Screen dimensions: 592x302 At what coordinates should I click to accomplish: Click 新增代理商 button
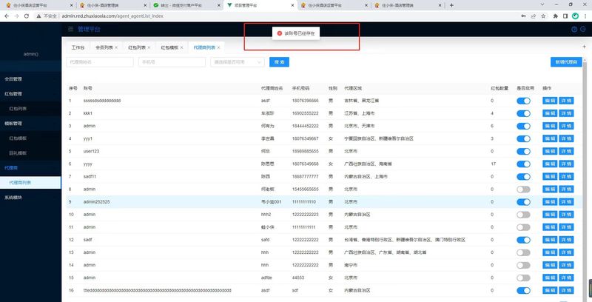[566, 62]
